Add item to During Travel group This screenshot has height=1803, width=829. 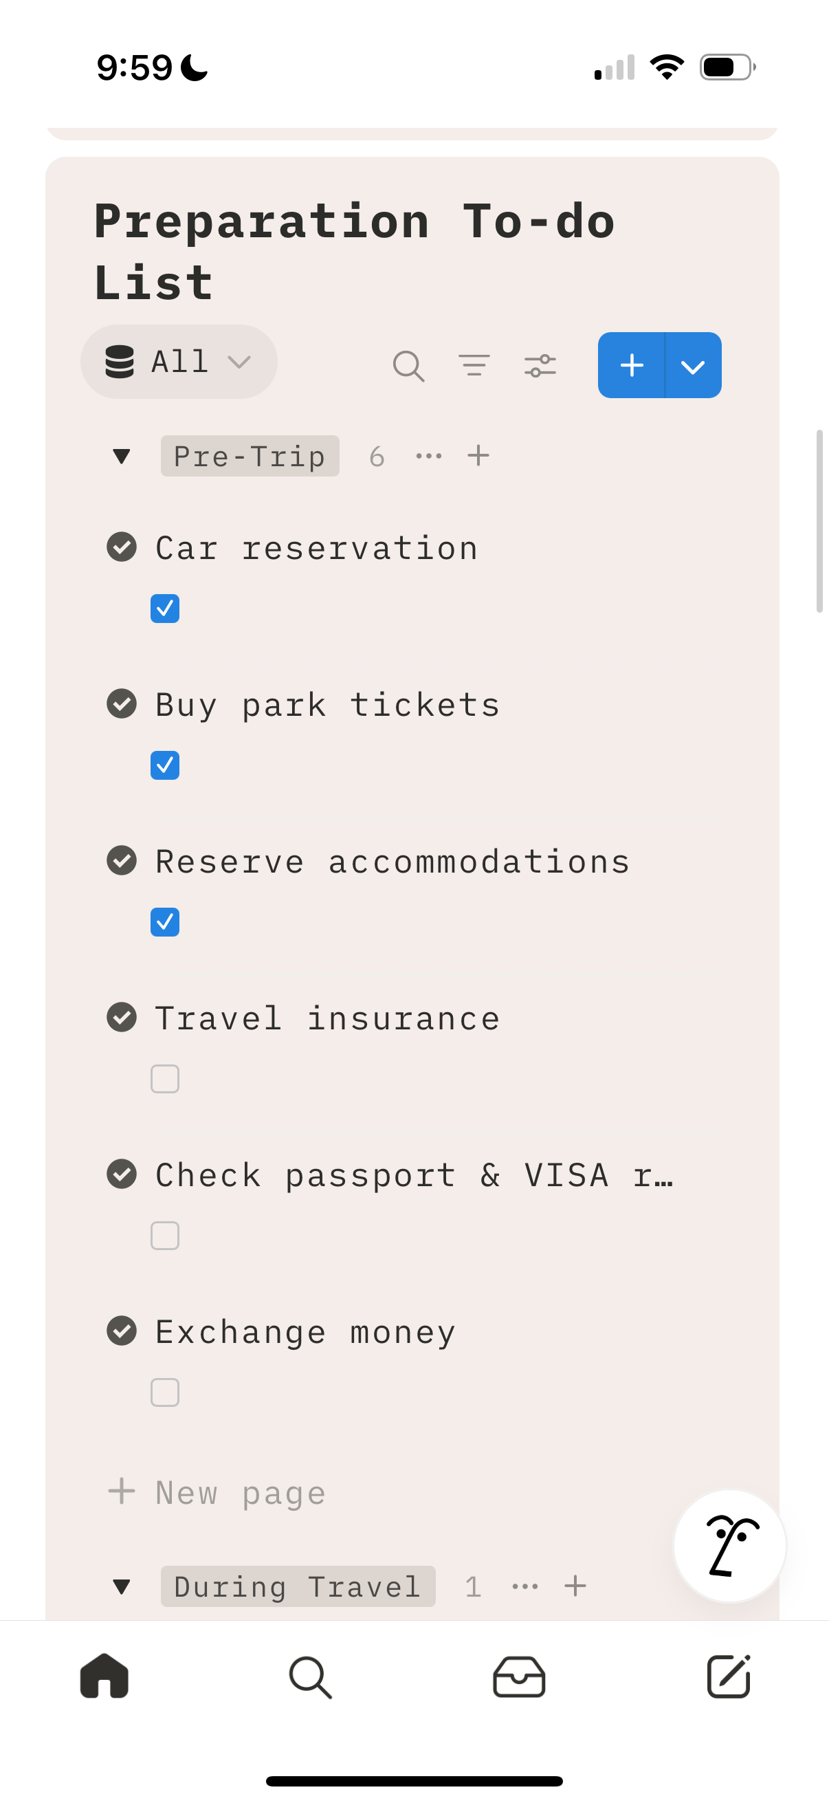click(x=575, y=1586)
